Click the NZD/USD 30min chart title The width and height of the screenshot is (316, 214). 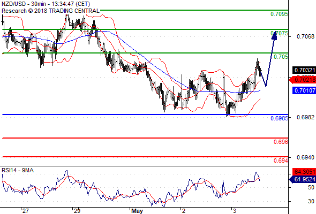(x=46, y=4)
